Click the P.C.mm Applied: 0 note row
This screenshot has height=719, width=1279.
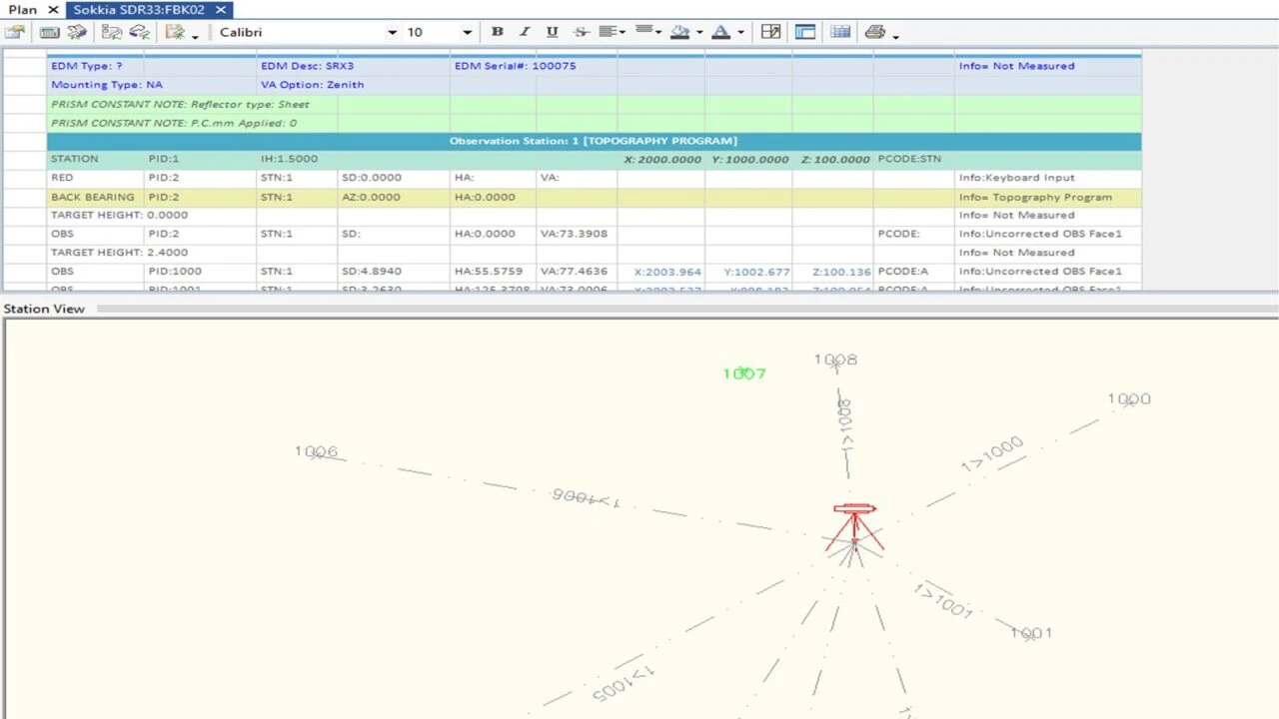point(594,123)
